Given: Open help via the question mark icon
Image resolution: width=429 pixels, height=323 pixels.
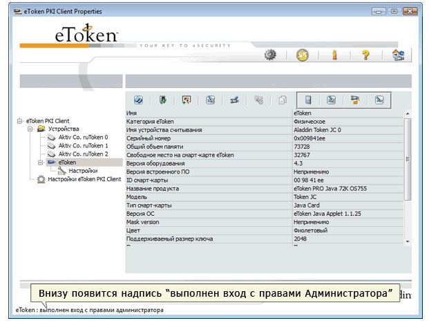Looking at the screenshot, I should pos(366,56).
